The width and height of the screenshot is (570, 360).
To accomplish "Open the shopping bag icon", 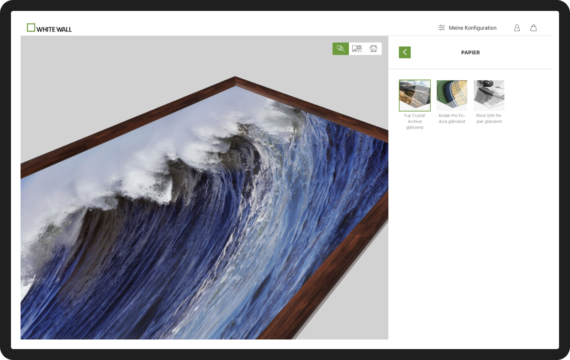I will pyautogui.click(x=533, y=28).
